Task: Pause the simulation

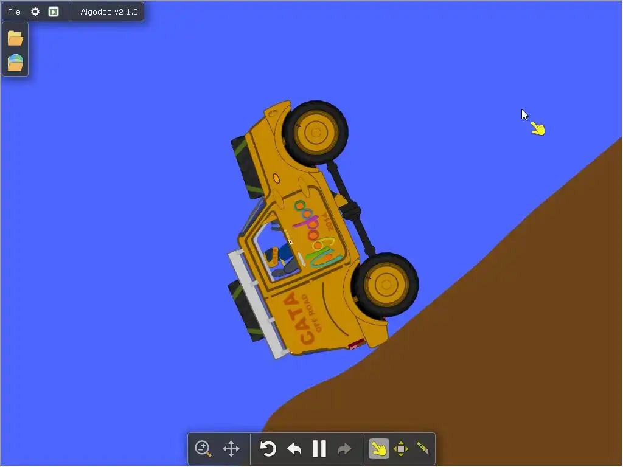Action: click(319, 449)
